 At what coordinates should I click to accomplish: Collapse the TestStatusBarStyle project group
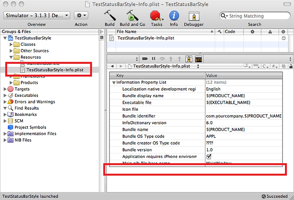(5, 38)
